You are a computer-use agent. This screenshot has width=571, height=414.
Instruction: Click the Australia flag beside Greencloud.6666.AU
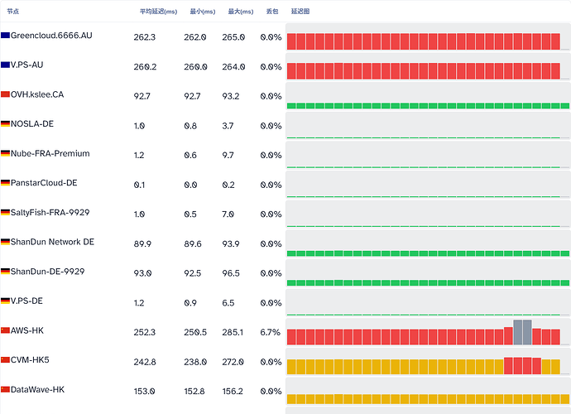(x=5, y=36)
